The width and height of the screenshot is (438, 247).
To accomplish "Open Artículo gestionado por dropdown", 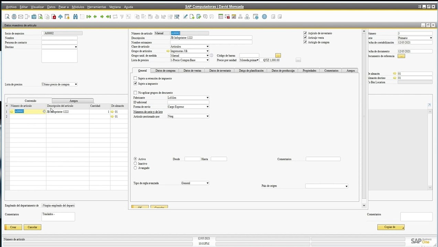I will pyautogui.click(x=207, y=116).
